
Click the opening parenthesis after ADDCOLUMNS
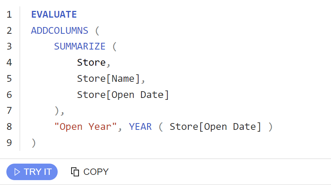pyautogui.click(x=97, y=31)
